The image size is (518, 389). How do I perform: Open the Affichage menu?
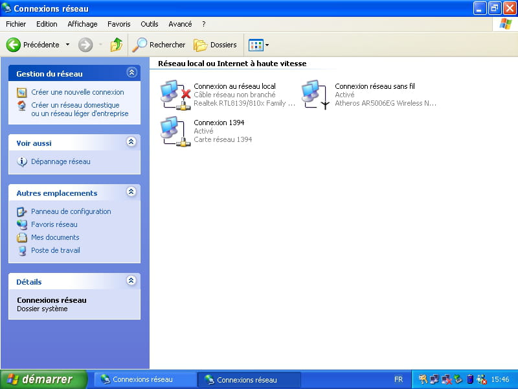(82, 24)
